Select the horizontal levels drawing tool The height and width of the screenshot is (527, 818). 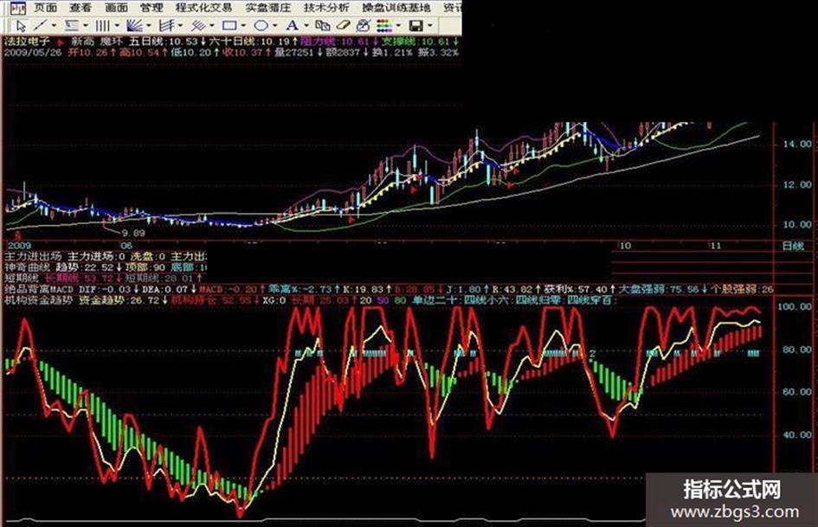(72, 25)
